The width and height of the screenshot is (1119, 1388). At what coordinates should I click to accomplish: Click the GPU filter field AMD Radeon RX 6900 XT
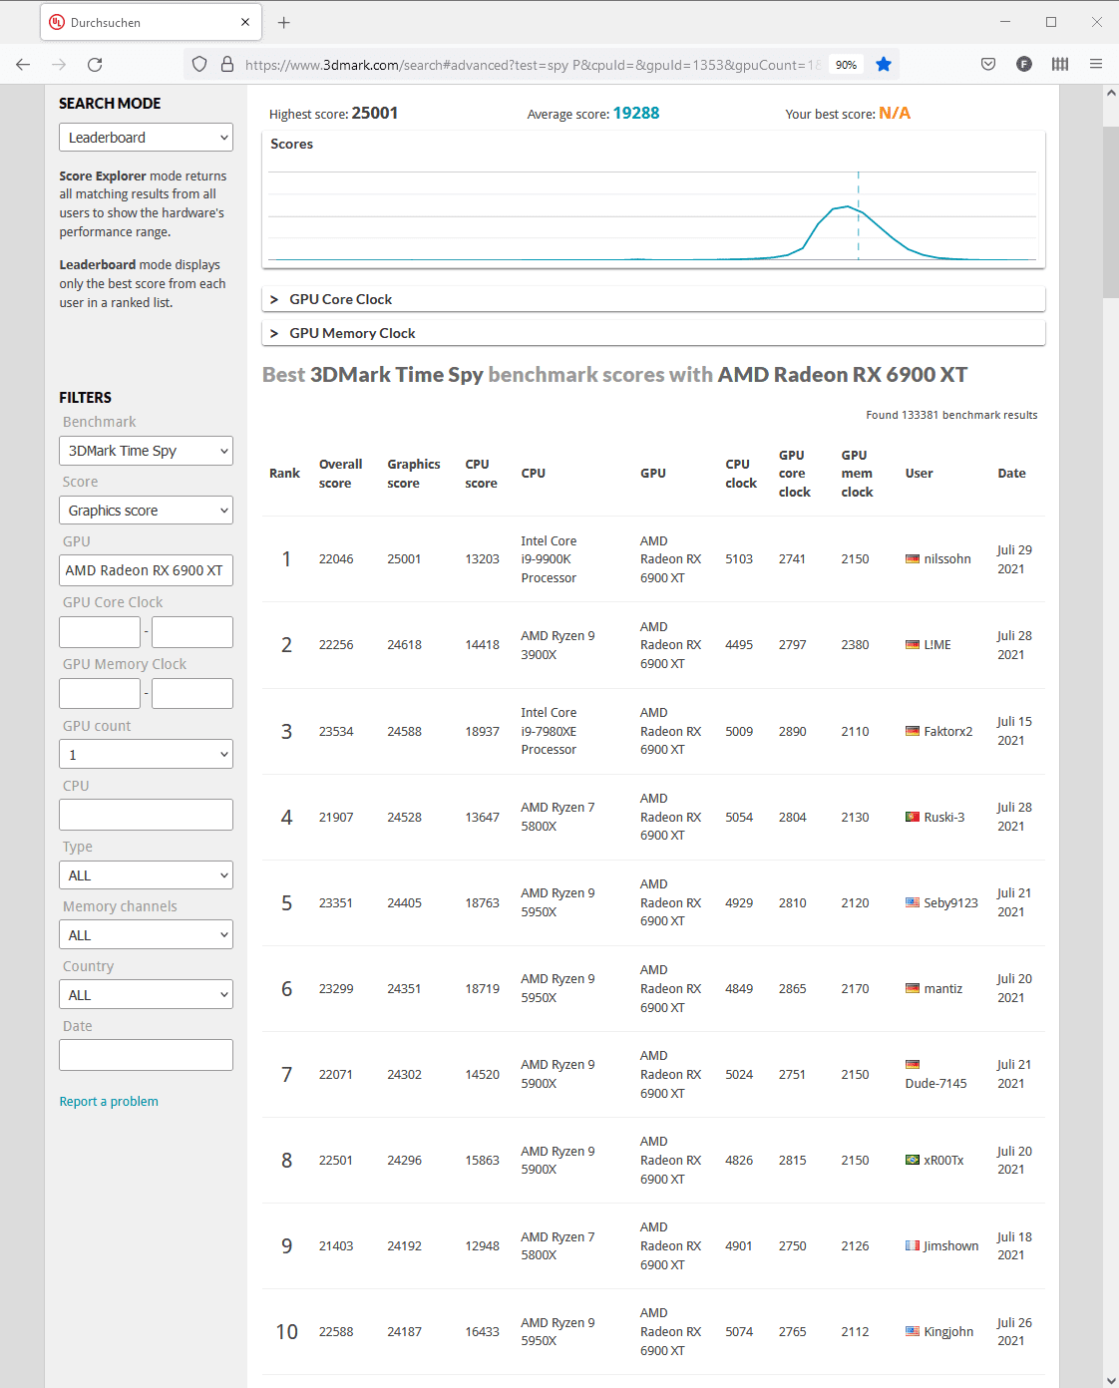click(146, 570)
